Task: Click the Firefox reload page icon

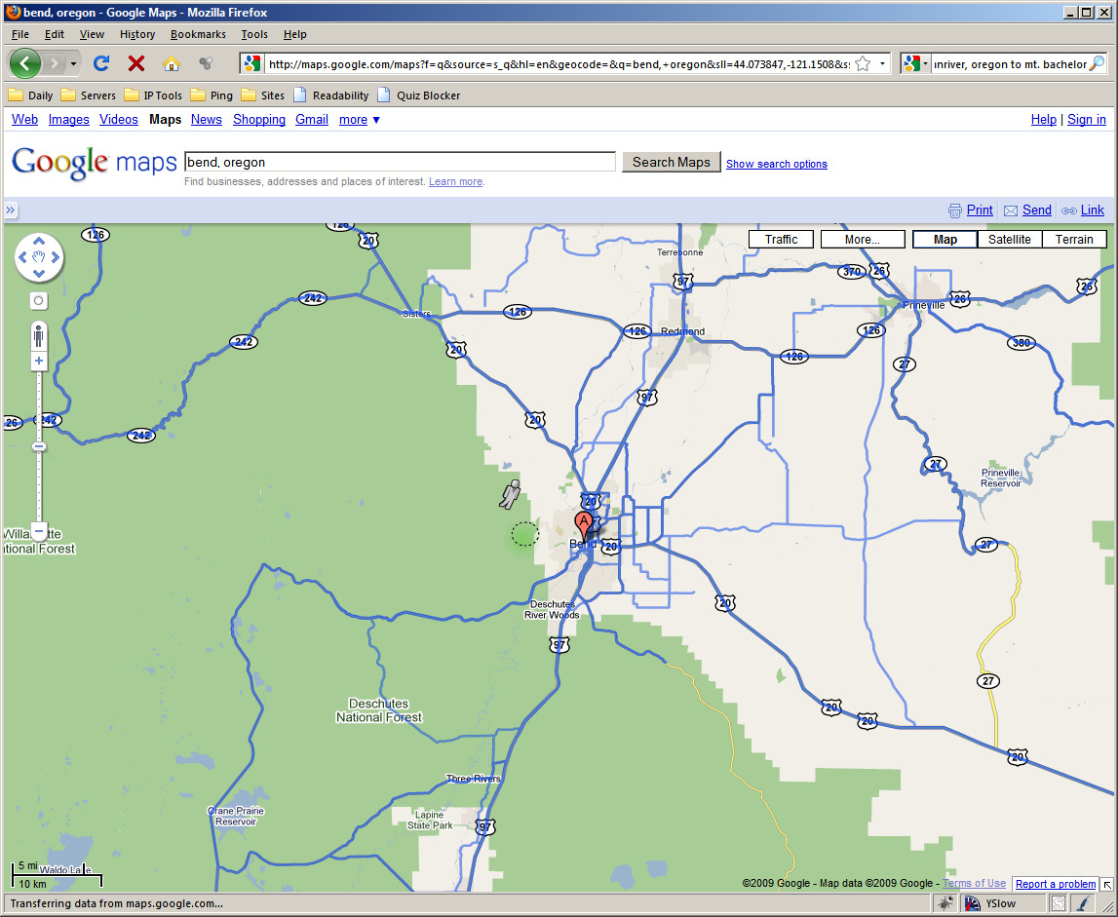Action: [x=100, y=63]
